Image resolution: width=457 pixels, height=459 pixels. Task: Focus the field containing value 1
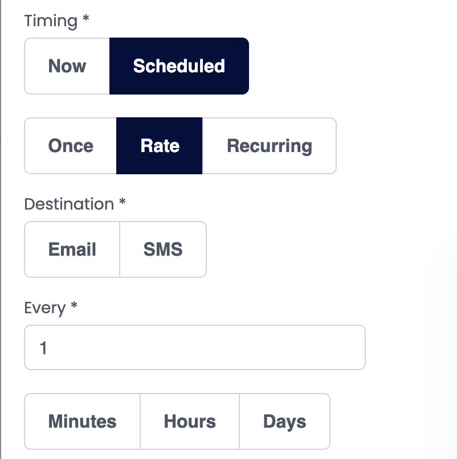click(194, 347)
